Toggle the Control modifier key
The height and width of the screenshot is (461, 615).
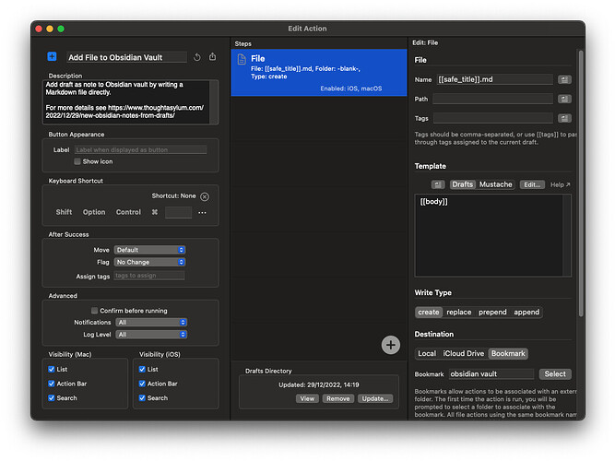coord(128,212)
